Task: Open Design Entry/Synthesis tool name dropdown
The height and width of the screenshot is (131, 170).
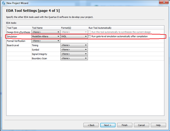Action: [x=45, y=32]
